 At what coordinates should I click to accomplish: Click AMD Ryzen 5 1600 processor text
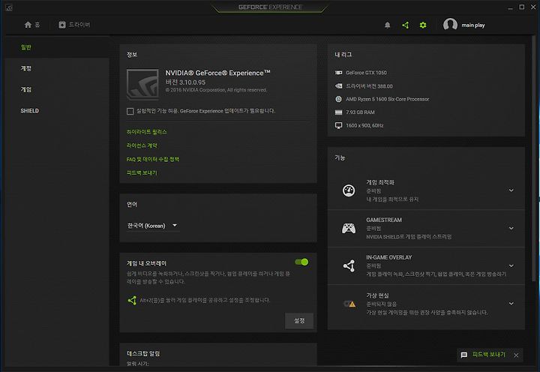[x=388, y=99]
